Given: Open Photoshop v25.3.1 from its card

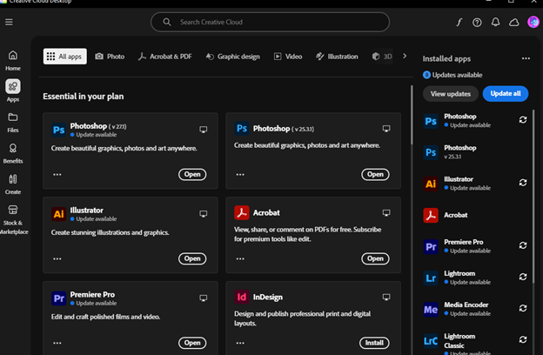Looking at the screenshot, I should click(x=375, y=174).
